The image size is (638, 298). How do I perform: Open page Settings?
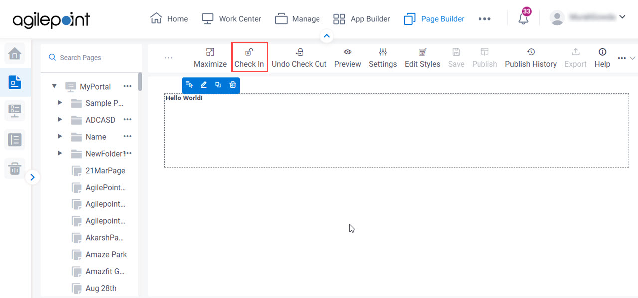pos(383,58)
